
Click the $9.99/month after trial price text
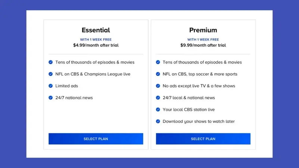point(203,45)
